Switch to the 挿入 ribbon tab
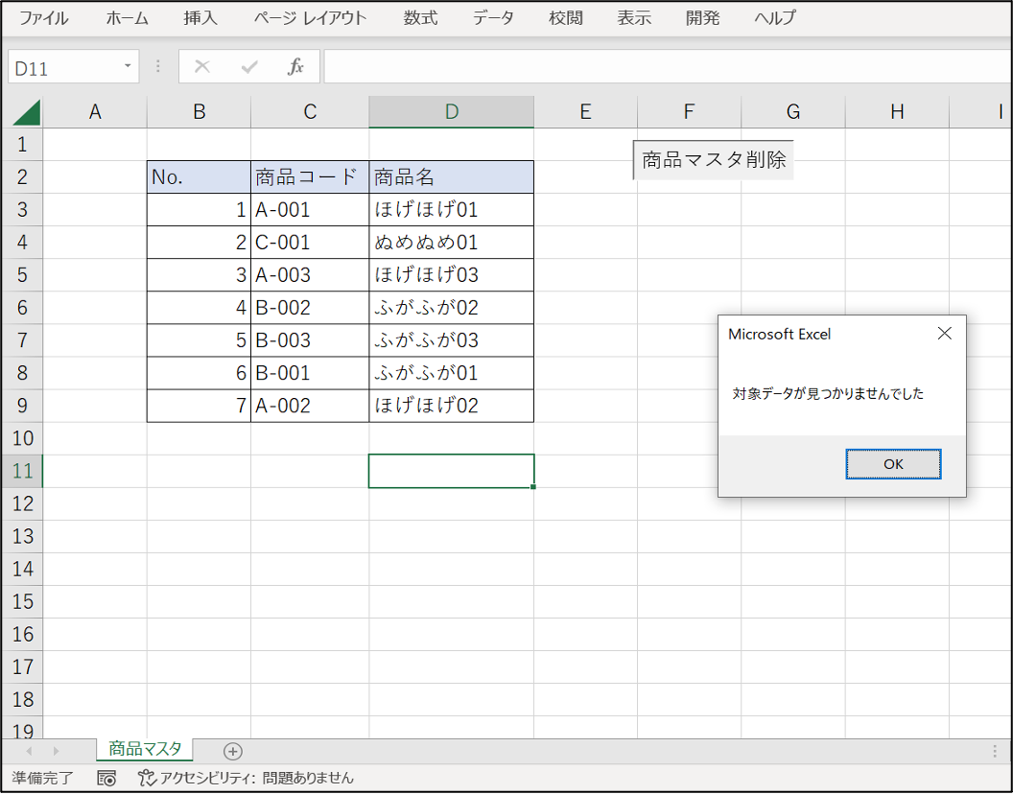This screenshot has height=794, width=1013. pyautogui.click(x=200, y=18)
